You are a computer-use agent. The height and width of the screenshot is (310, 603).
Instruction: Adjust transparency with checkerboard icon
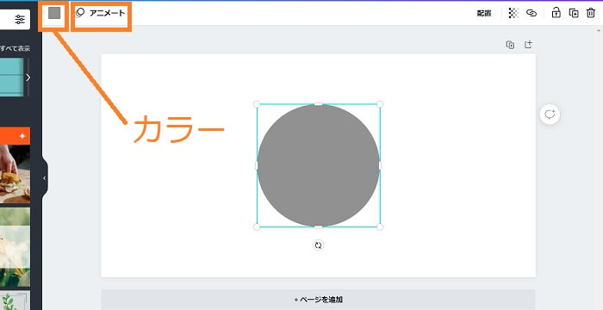click(x=513, y=13)
